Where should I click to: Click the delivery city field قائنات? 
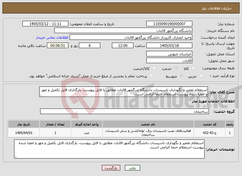[x=169, y=60]
